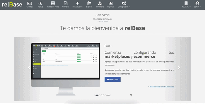Click 'Te damos la bienvenida a relBase' heading
Viewport: 205px width, 104px height.
point(103,28)
